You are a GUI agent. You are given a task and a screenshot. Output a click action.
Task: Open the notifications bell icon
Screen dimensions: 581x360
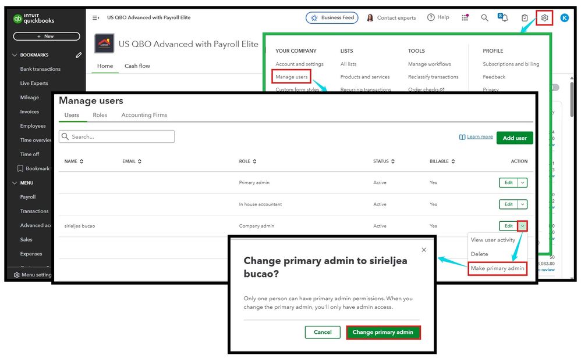(503, 17)
